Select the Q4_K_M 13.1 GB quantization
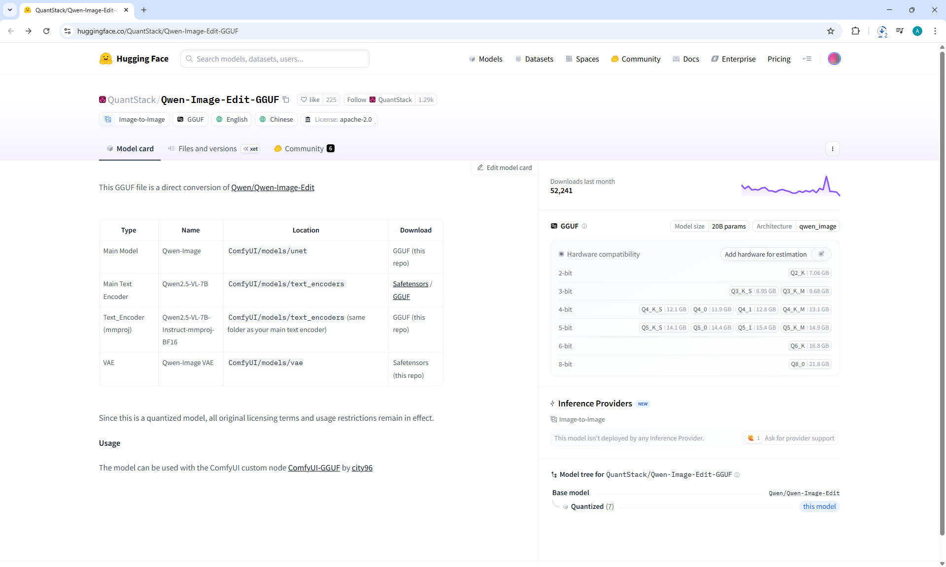946x567 pixels. (806, 309)
